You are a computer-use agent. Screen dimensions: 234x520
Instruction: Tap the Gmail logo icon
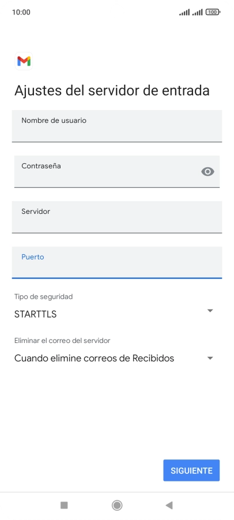(x=24, y=61)
